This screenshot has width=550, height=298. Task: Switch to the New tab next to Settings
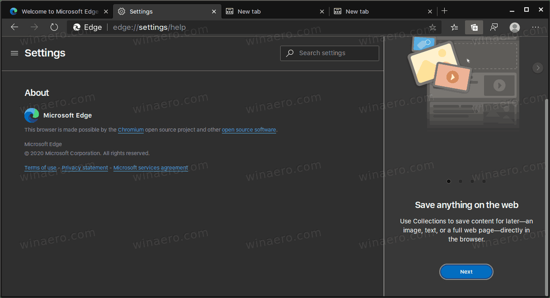point(275,11)
